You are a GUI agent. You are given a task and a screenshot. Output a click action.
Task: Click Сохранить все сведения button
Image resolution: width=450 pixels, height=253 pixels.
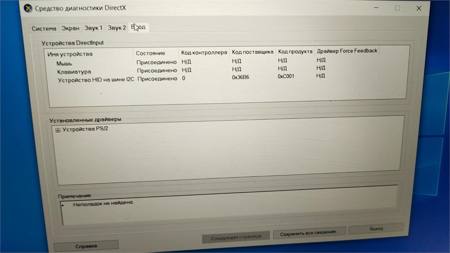click(309, 233)
